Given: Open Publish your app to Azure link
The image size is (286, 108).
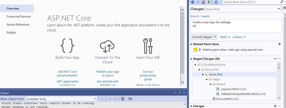Looking at the screenshot, I should click(x=108, y=73).
